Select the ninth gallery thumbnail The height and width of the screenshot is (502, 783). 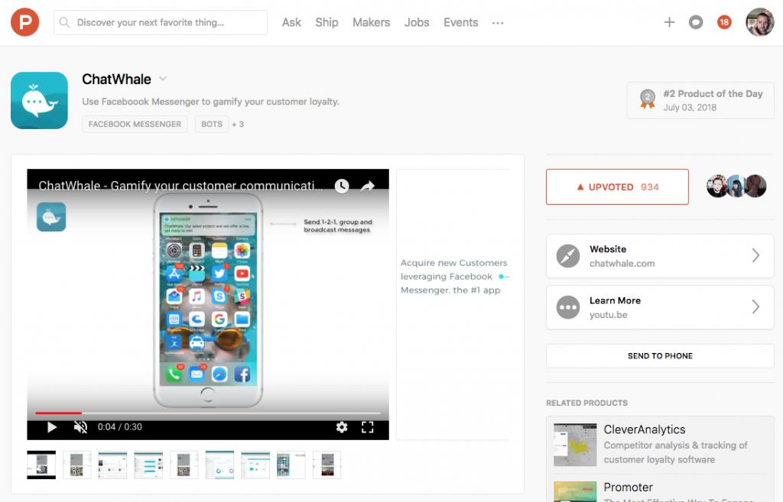tap(327, 465)
